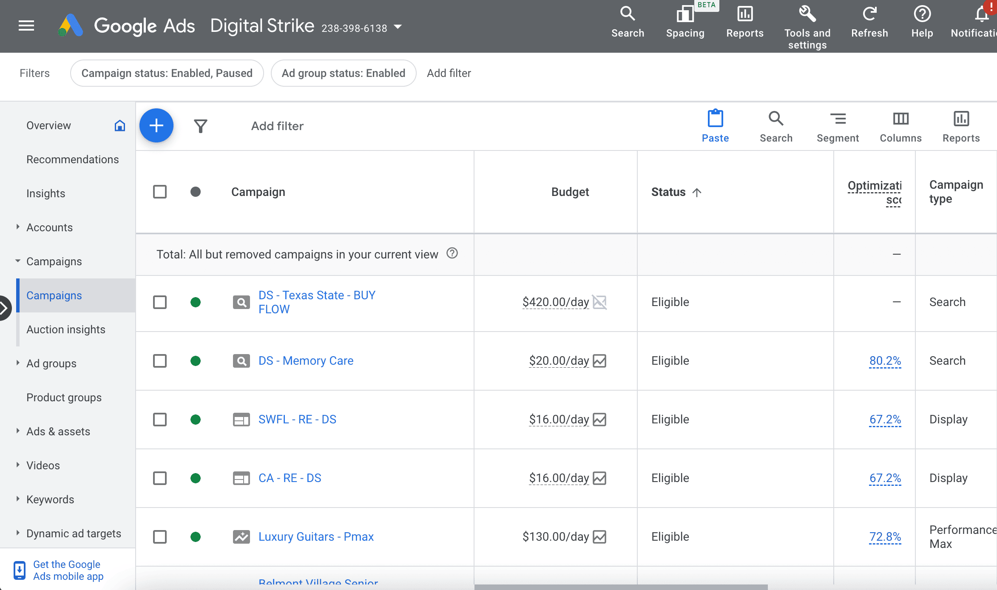Expand the Accounts section
The image size is (997, 590).
coord(17,227)
